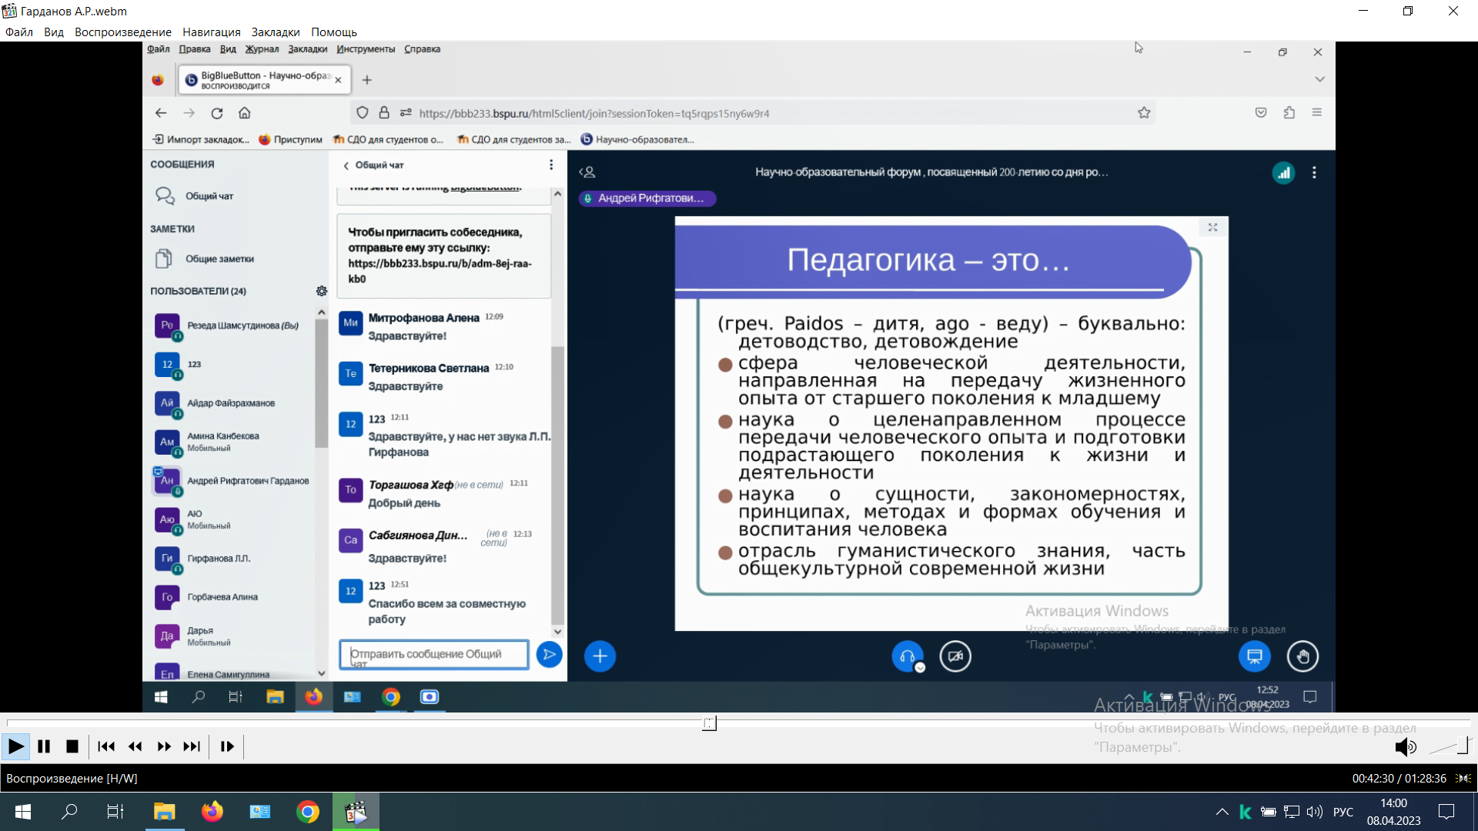Mute audio via the speaker icon
Screen dimensions: 1478x831
coord(1405,746)
